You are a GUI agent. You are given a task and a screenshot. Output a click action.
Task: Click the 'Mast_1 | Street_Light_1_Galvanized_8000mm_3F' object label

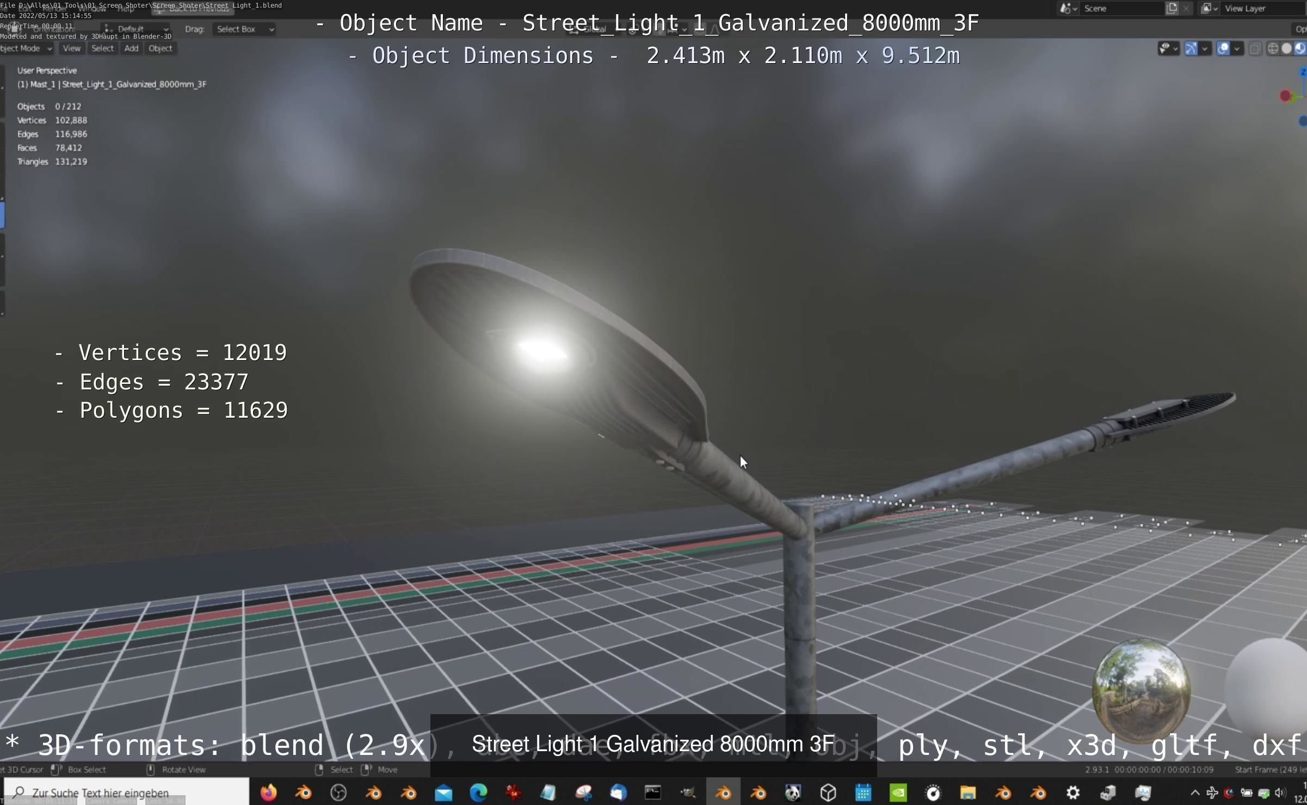coord(112,84)
